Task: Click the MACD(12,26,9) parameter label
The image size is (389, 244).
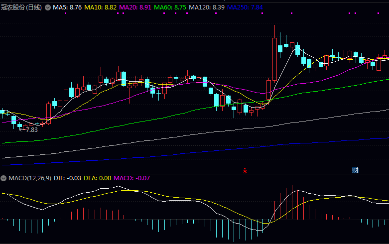Action: tap(29, 178)
